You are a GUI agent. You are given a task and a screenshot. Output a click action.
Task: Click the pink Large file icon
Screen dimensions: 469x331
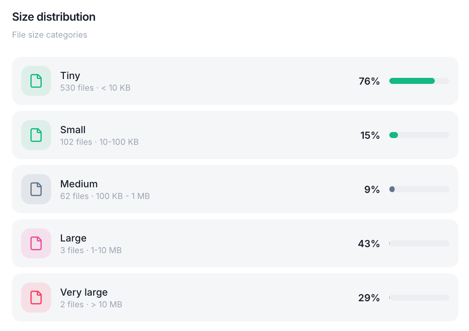pos(36,243)
